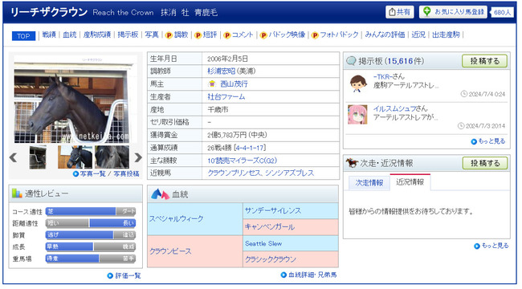Open the 近況 tab in navigation

pyautogui.click(x=418, y=35)
